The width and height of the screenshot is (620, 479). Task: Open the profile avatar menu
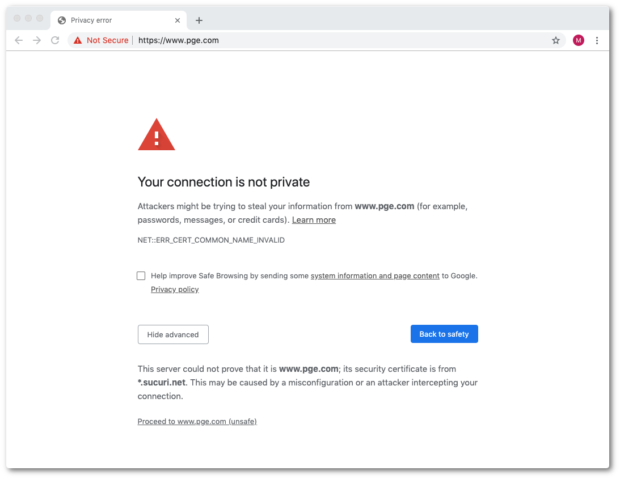[x=578, y=40]
